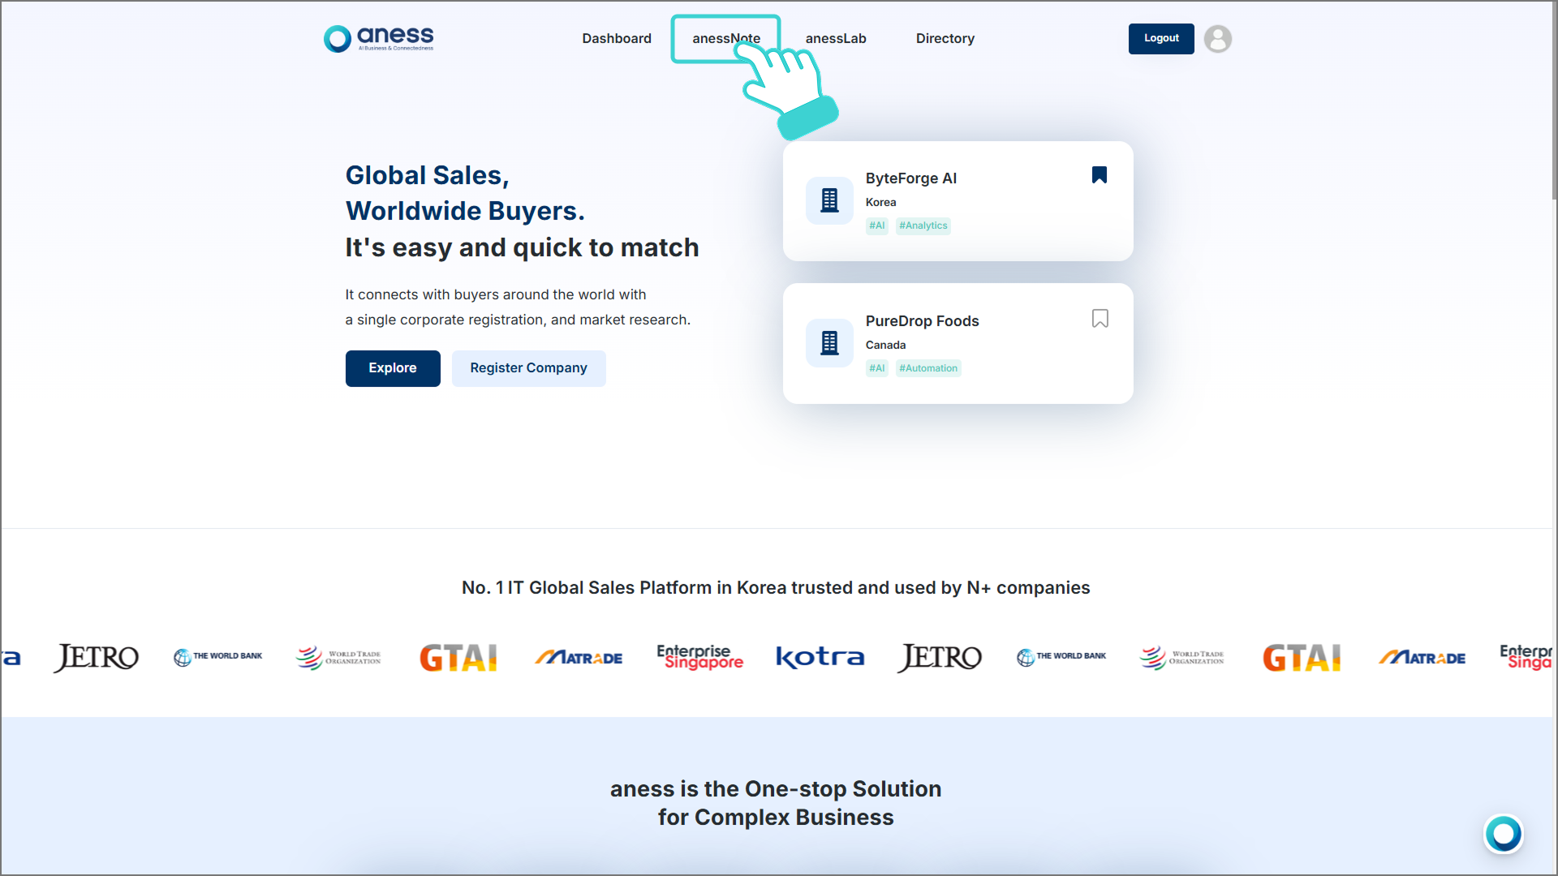Screen dimensions: 1558x876
Task: Click the Logout button
Action: click(1160, 39)
